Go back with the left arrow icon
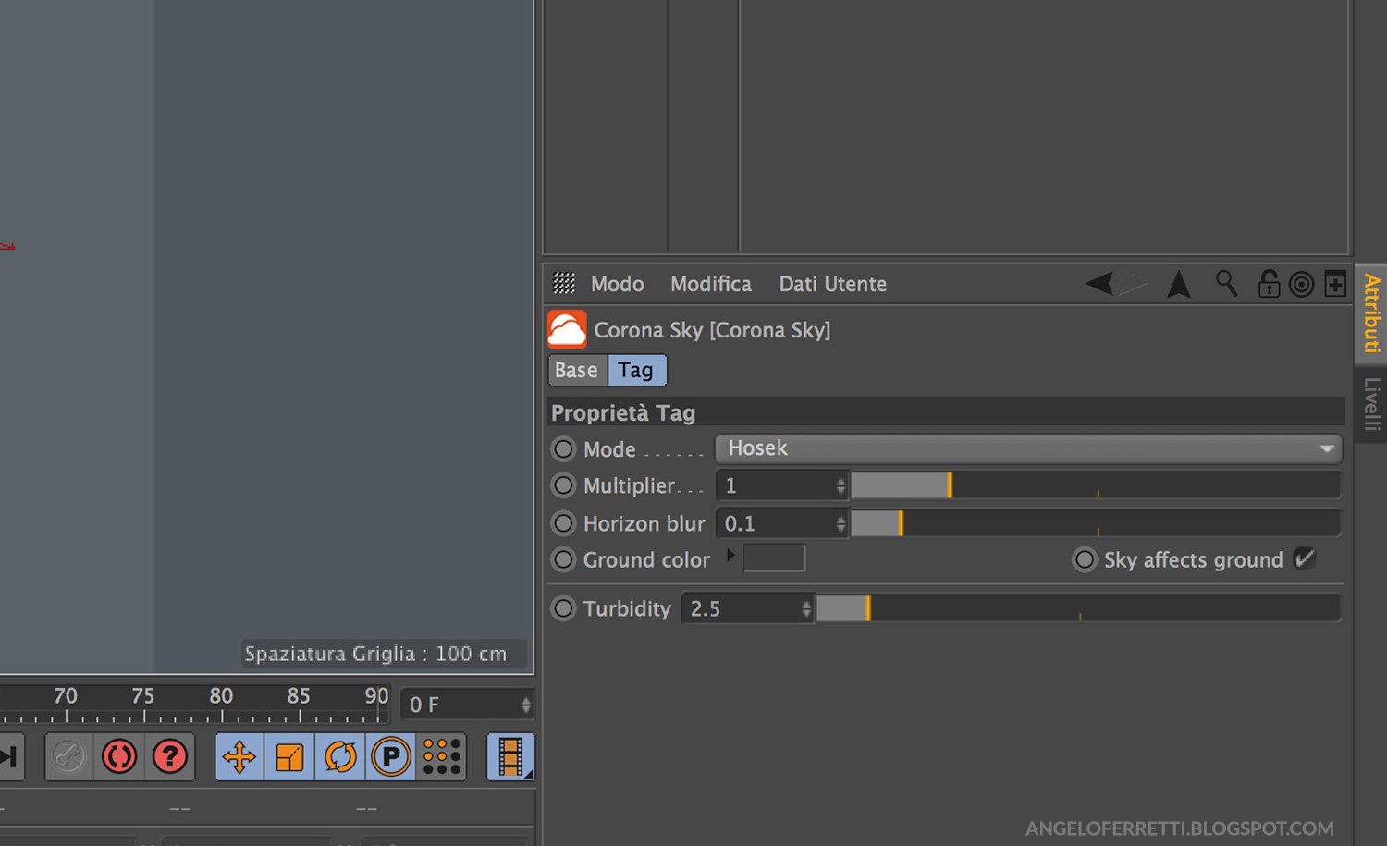This screenshot has height=846, width=1387. [1099, 283]
